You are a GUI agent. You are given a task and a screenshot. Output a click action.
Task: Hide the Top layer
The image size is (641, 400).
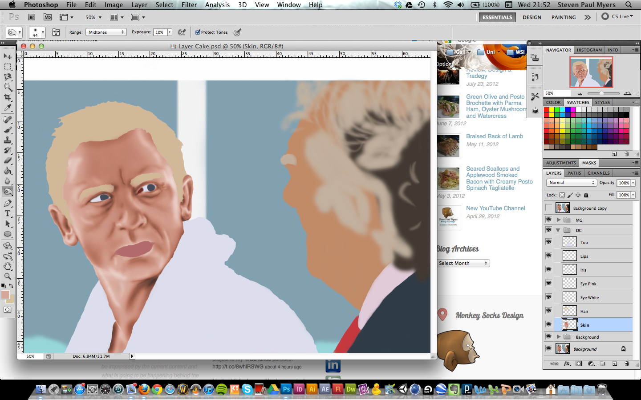[548, 242]
